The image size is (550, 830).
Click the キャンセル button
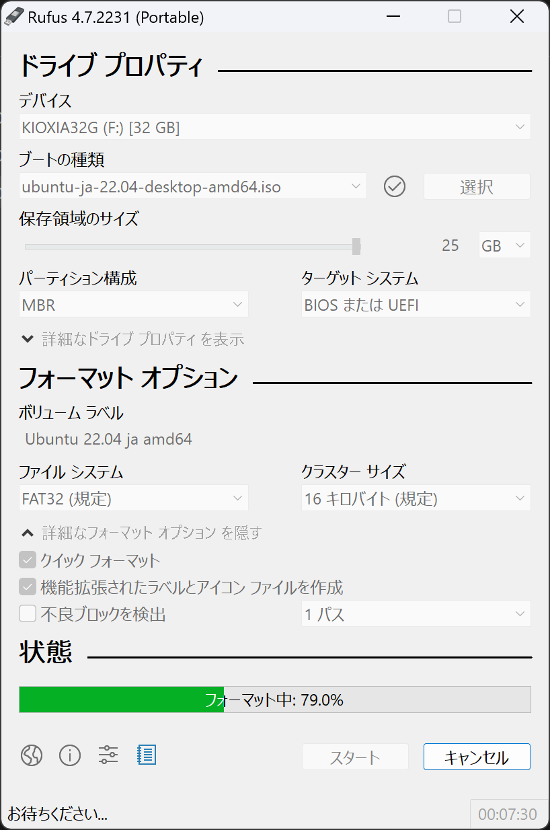tap(477, 757)
